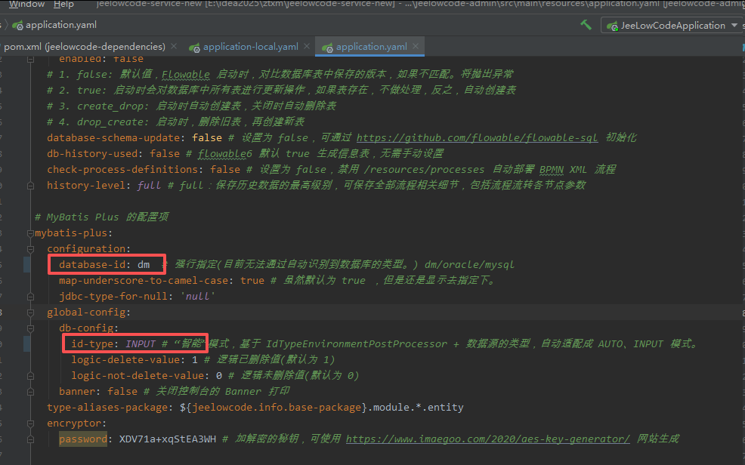Click the application-local.yaml tab file icon
The height and width of the screenshot is (465, 745).
194,47
